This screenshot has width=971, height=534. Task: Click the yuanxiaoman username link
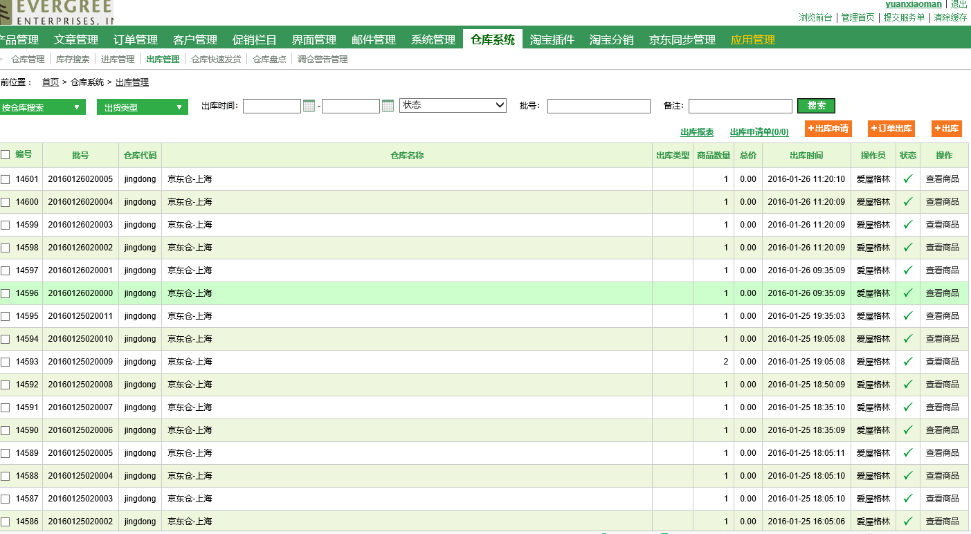914,4
